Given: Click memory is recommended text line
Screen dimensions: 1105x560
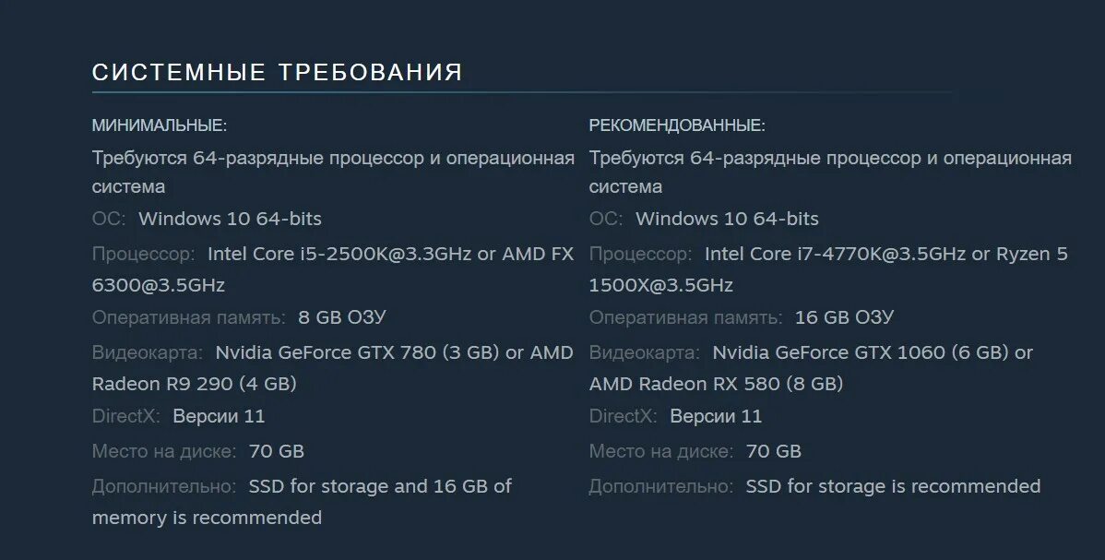Looking at the screenshot, I should pos(207,518).
